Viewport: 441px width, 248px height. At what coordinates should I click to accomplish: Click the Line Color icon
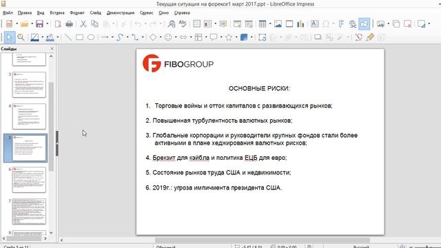(x=34, y=37)
